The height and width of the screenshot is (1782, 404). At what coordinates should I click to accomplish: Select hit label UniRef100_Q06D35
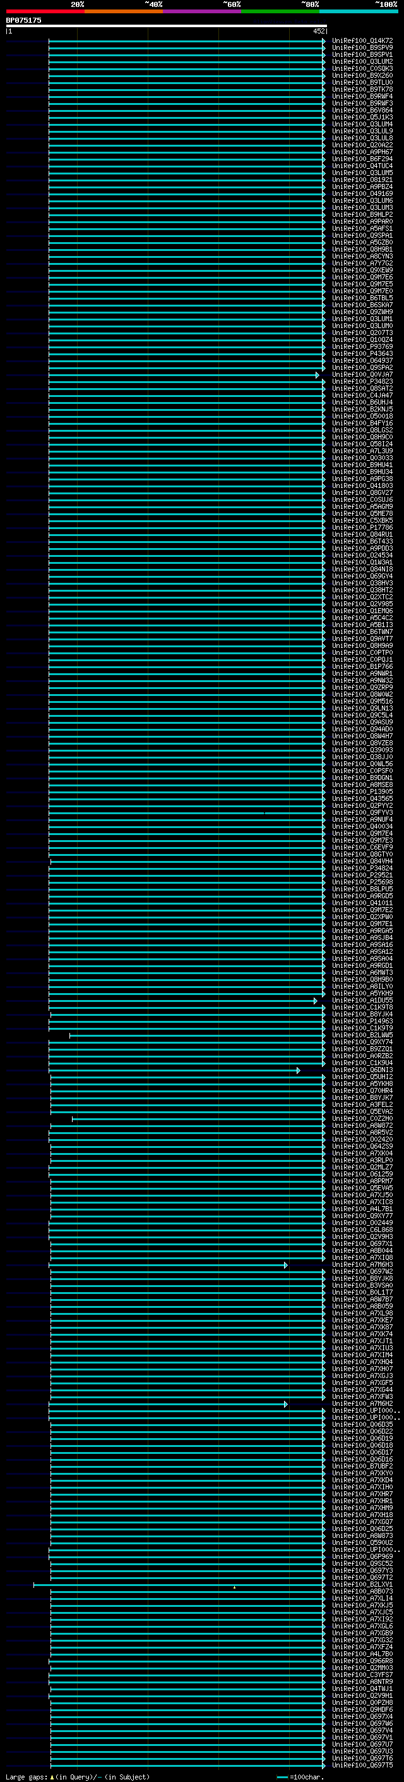362,1425
